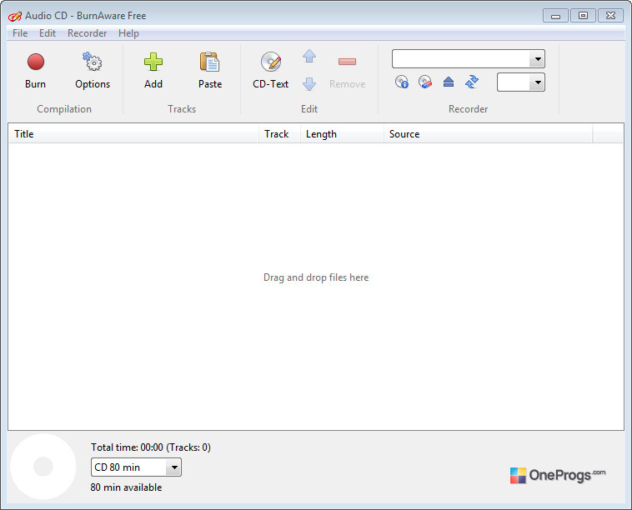The height and width of the screenshot is (510, 632).
Task: Open the Options gear settings
Action: point(93,71)
